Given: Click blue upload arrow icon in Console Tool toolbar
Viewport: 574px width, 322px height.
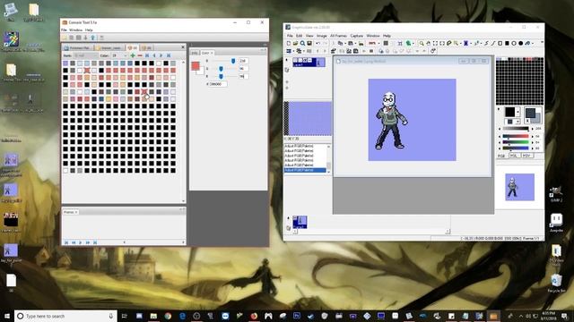Looking at the screenshot, I should coord(92,38).
